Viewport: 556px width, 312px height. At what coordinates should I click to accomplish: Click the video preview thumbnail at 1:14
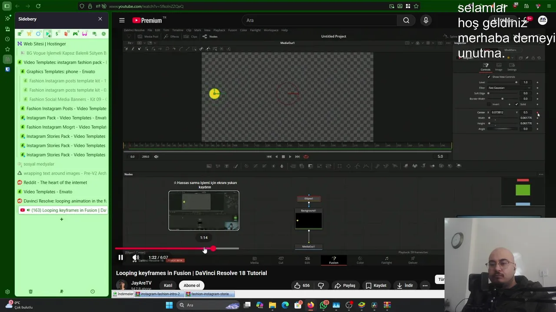click(204, 211)
